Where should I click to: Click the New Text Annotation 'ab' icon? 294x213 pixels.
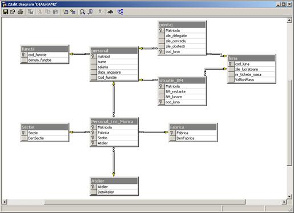[110, 12]
